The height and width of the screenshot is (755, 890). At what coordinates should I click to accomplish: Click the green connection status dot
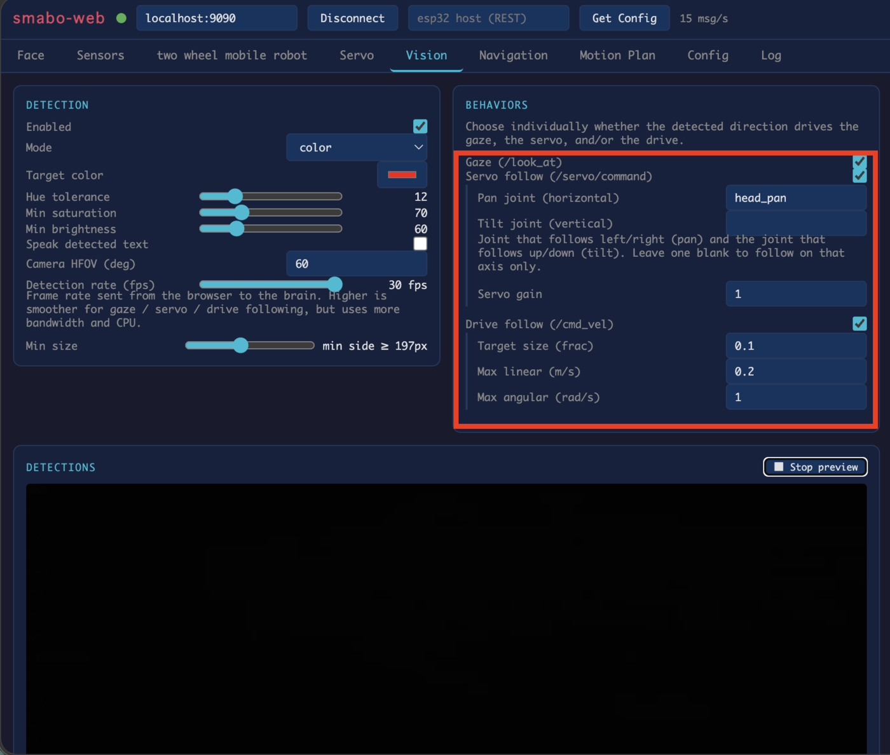point(121,18)
